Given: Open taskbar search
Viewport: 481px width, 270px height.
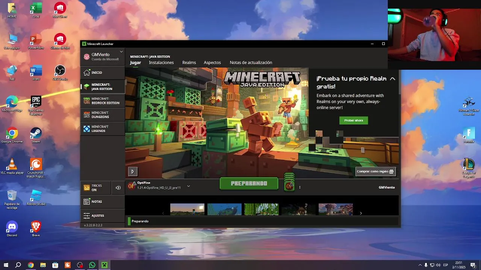Looking at the screenshot, I should click(x=18, y=265).
